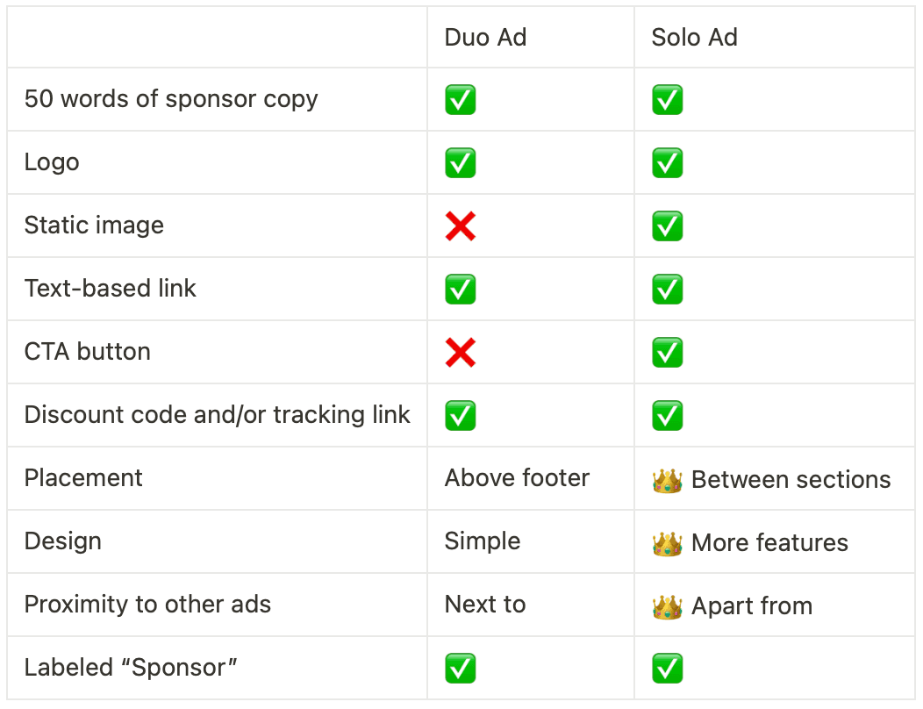This screenshot has height=709, width=923.
Task: Click green checkmark for Logo under Duo Ad
Action: click(x=460, y=163)
